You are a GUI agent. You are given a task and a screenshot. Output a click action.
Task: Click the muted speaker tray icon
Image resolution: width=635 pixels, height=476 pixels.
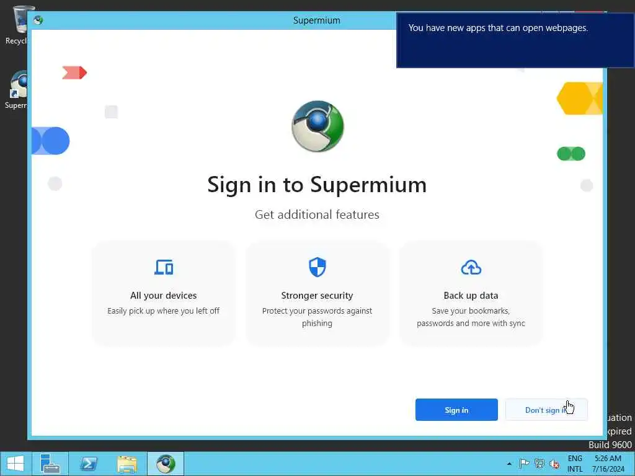click(554, 464)
